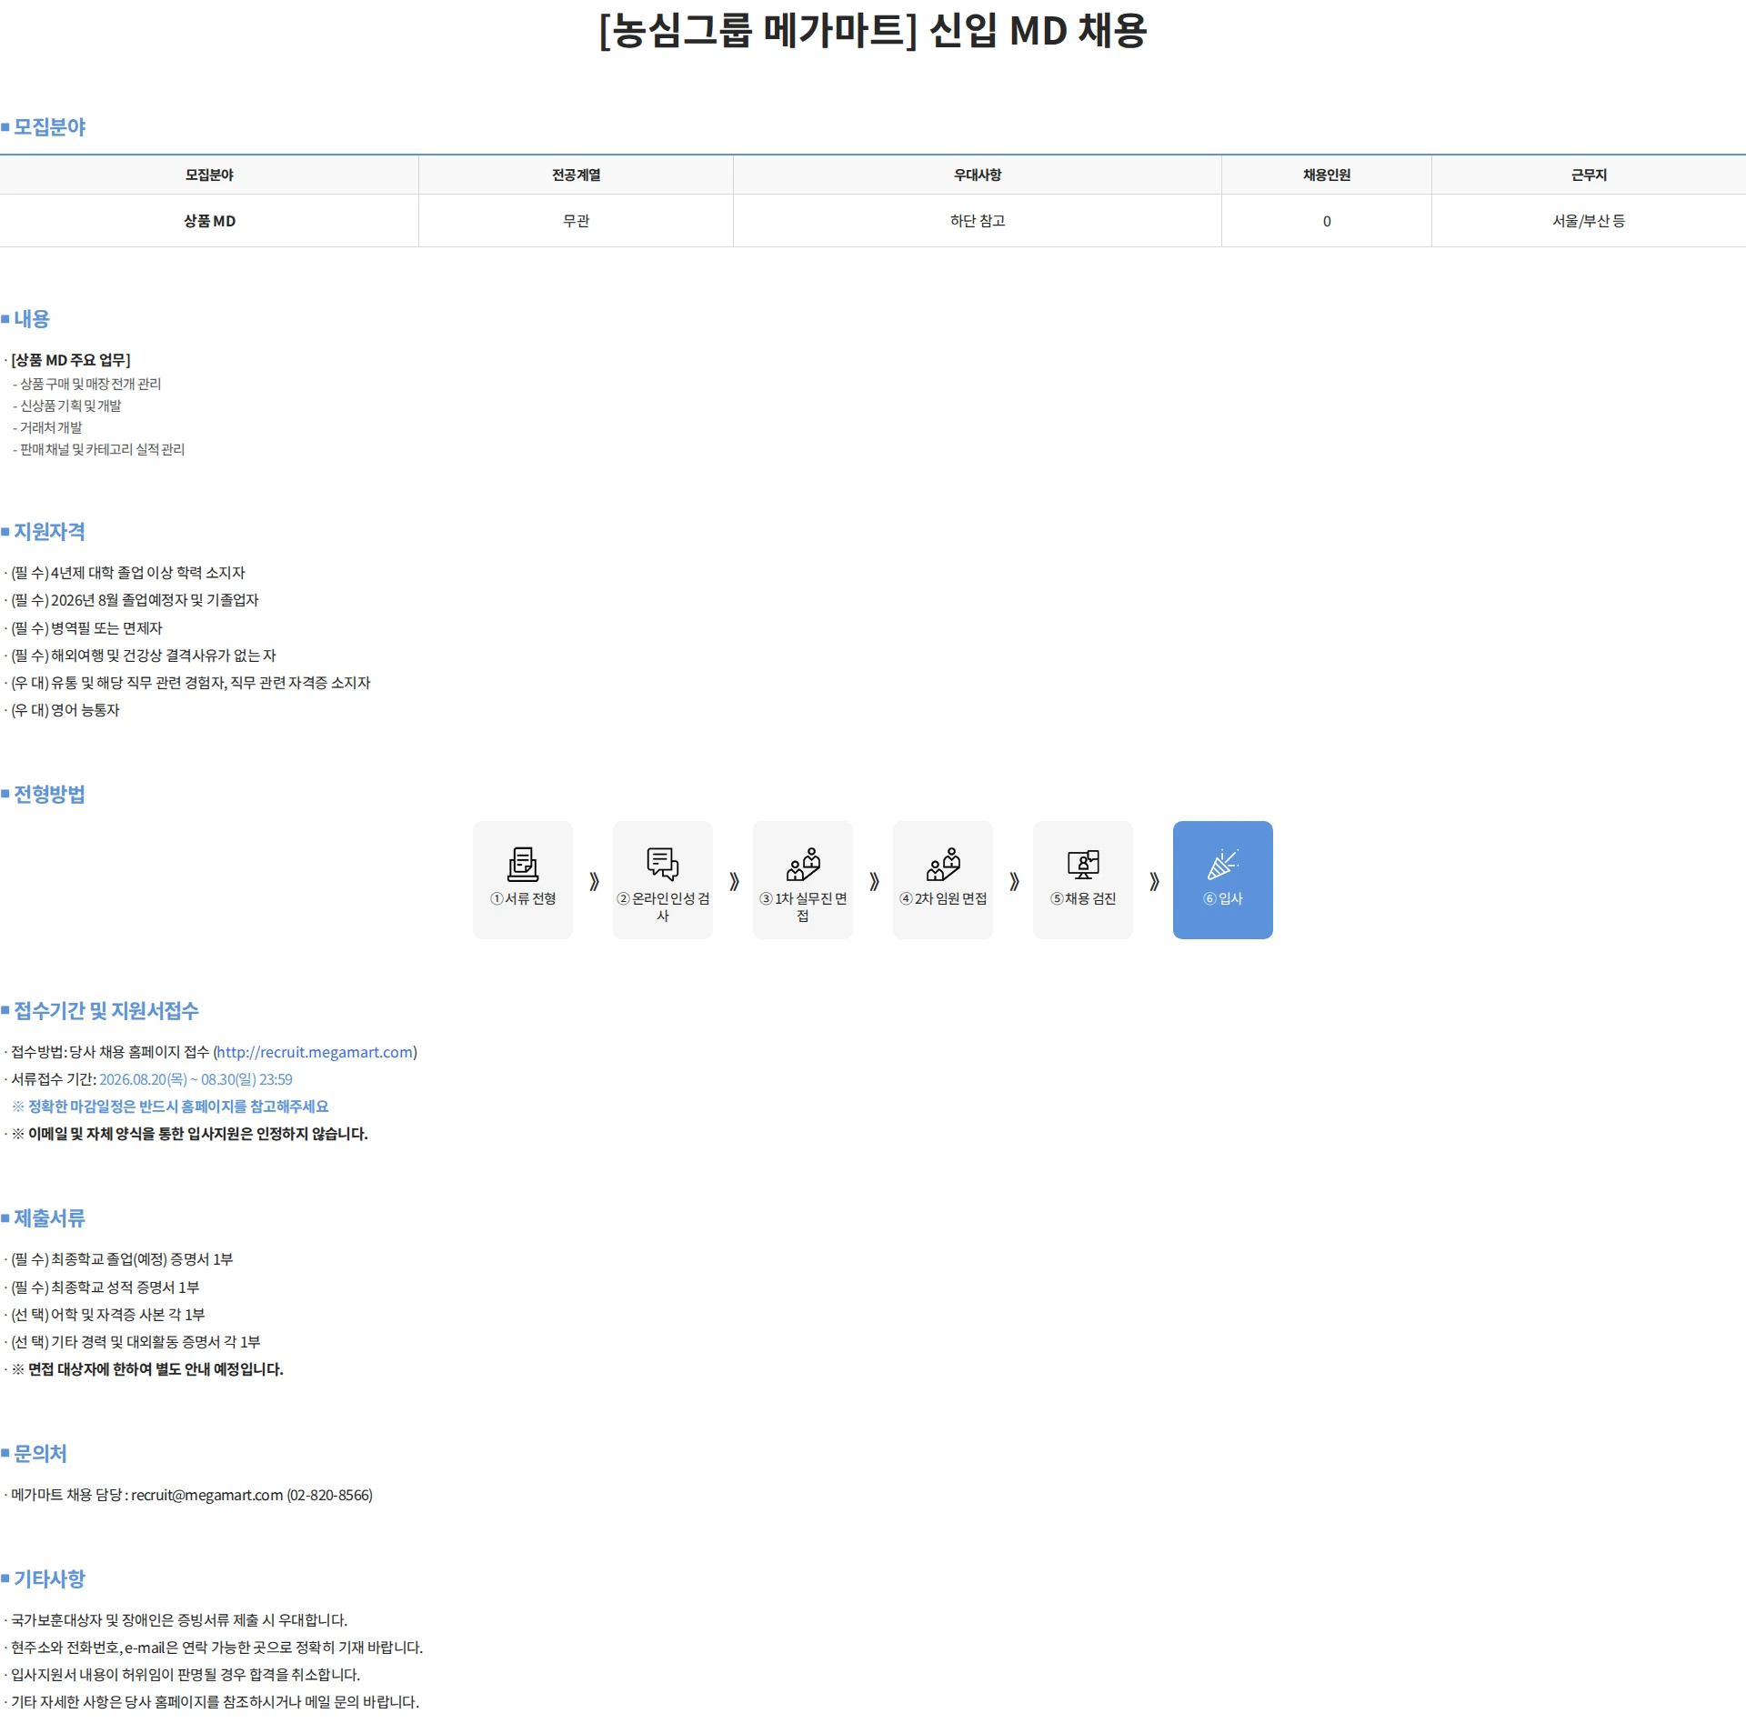Image resolution: width=1746 pixels, height=1733 pixels.
Task: Click the 채용인원 column header
Action: click(x=1326, y=175)
